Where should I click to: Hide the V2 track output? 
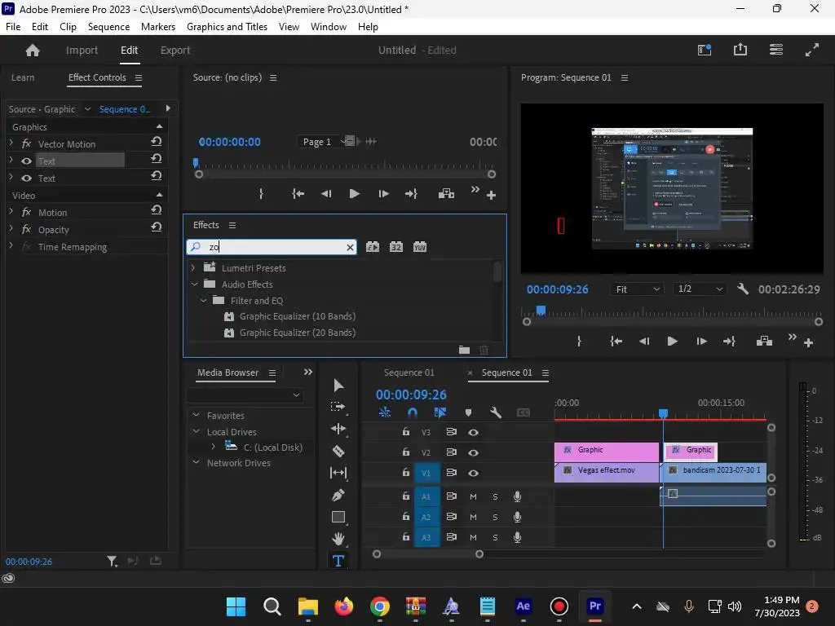coord(473,452)
